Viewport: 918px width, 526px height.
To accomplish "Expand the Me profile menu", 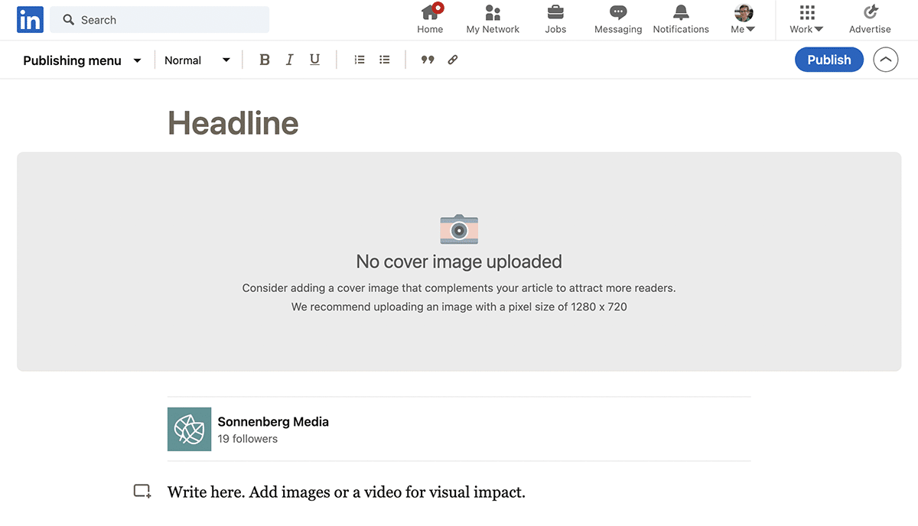I will click(x=743, y=19).
